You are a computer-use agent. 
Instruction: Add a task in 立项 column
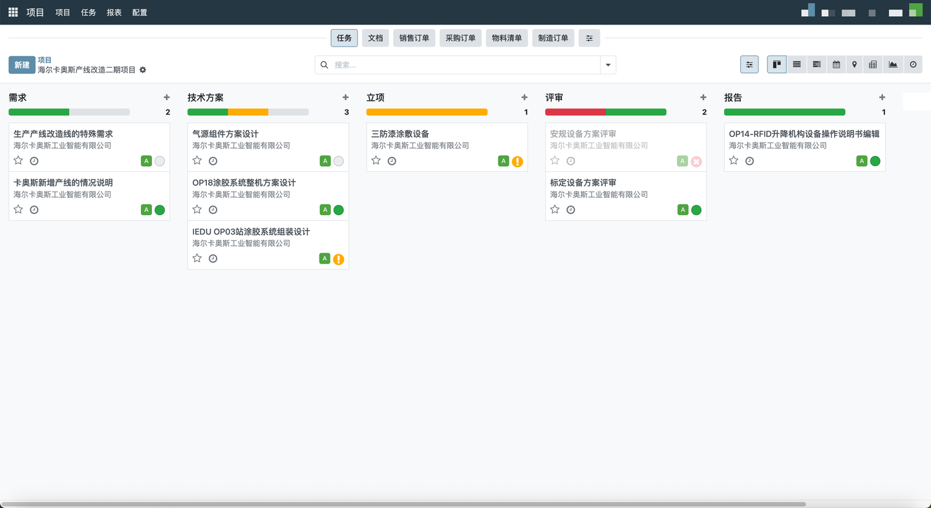(524, 98)
